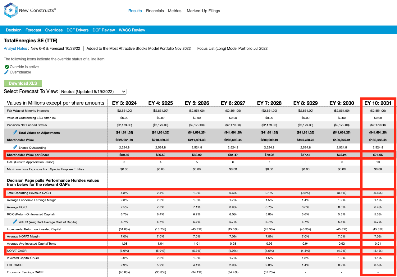Click Pensions Net Funded Status row label

[x=27, y=125]
